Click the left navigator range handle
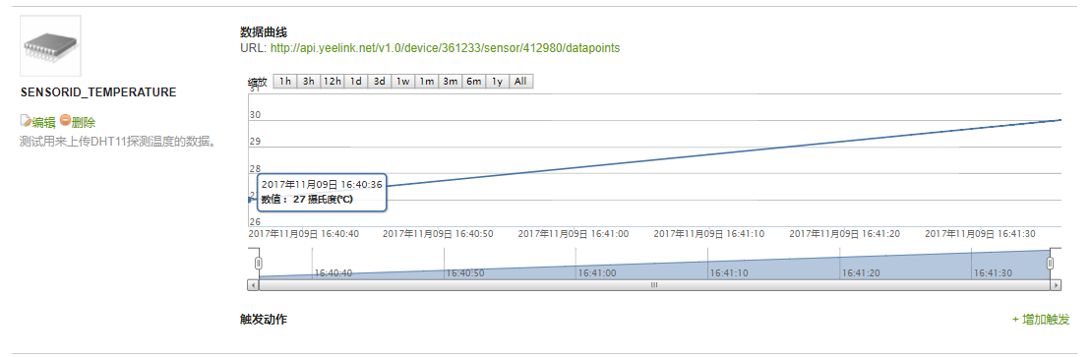1091x357 pixels. click(259, 263)
